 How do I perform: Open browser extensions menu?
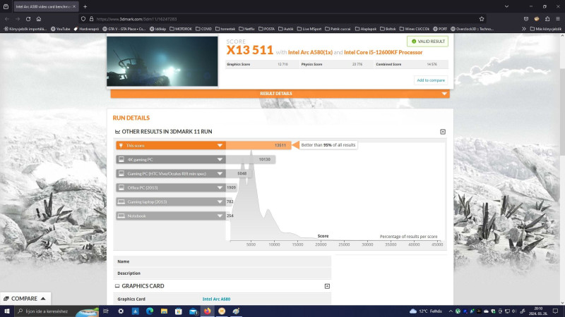(x=547, y=19)
